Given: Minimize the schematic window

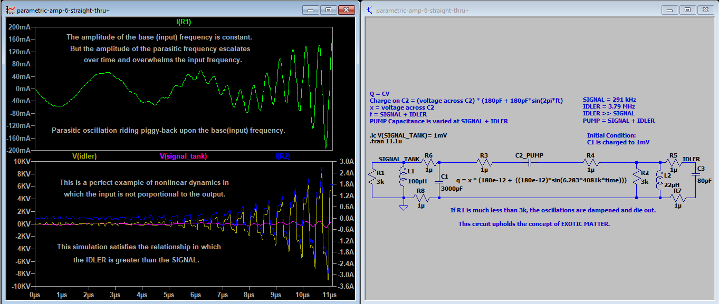Looking at the screenshot, I should click(x=671, y=9).
